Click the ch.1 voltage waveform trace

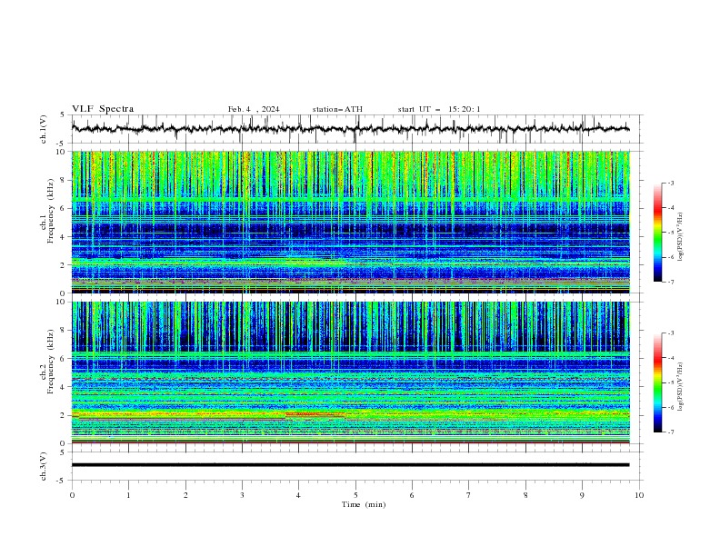pyautogui.click(x=350, y=129)
